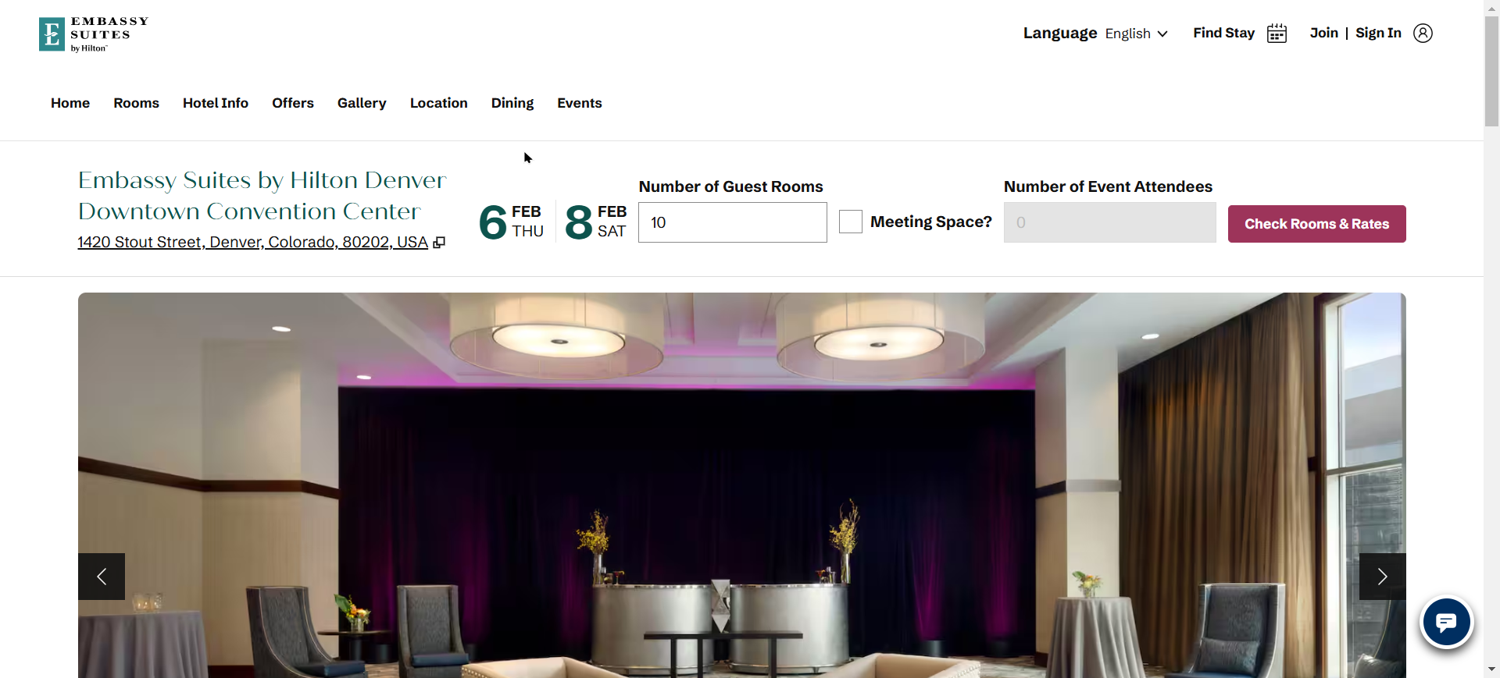This screenshot has height=678, width=1500.
Task: Click the page vertical scrollbar thumb
Action: [x=1491, y=70]
